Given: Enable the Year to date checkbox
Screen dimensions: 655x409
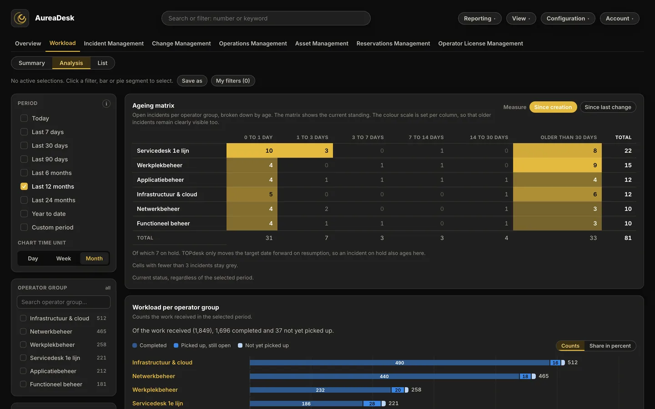Looking at the screenshot, I should point(24,214).
